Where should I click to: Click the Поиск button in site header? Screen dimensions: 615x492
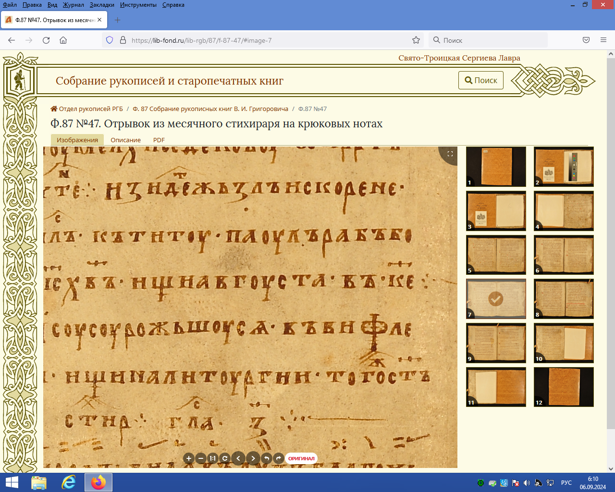481,80
